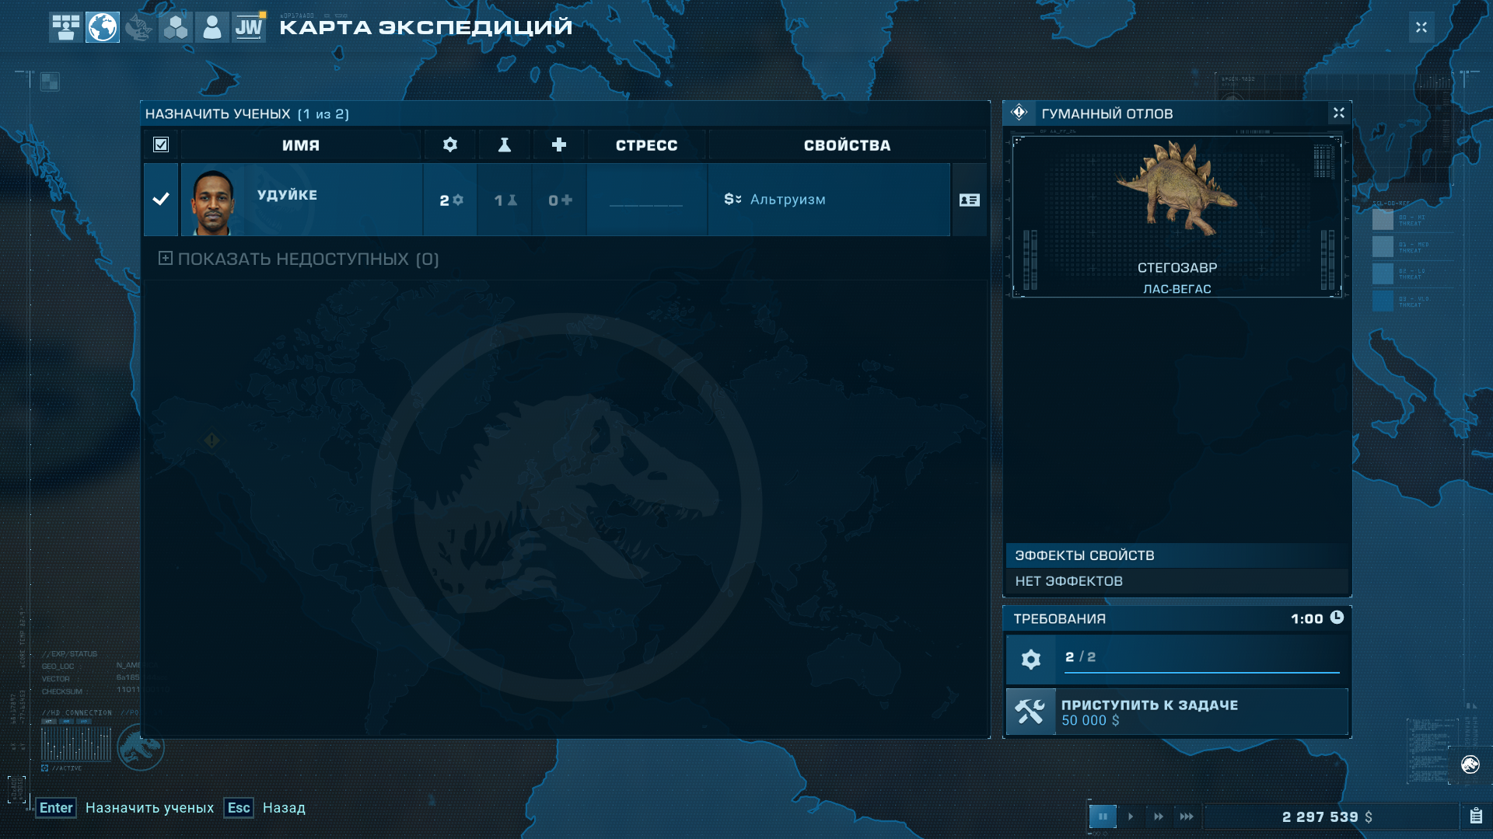
Task: Sort by СВОЙСТВА column header
Action: pyautogui.click(x=847, y=144)
